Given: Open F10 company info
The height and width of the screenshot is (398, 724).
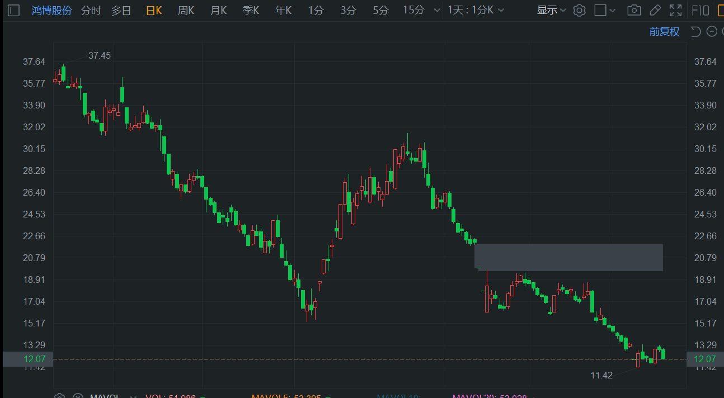Looking at the screenshot, I should tap(701, 10).
